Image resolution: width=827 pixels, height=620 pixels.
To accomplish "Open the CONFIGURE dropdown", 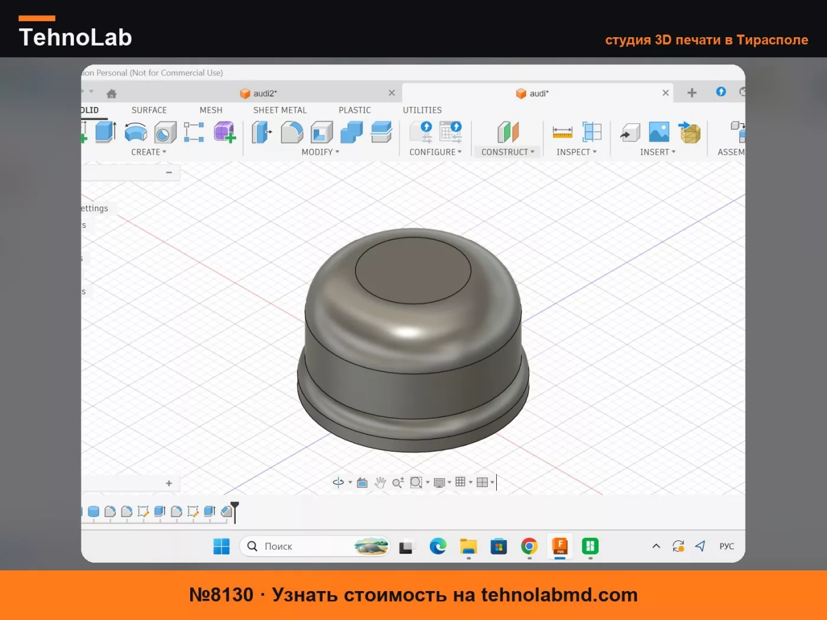I will [x=435, y=152].
